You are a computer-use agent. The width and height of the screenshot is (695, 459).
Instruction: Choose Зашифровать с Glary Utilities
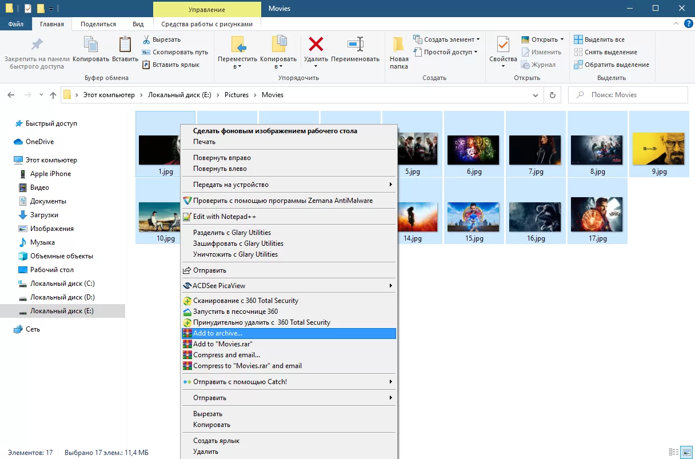(x=288, y=244)
